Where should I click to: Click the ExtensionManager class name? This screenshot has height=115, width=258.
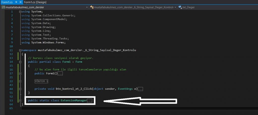[x=74, y=100]
